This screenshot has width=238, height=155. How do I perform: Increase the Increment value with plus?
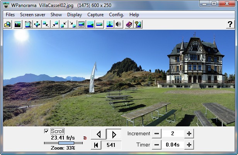[189, 134]
